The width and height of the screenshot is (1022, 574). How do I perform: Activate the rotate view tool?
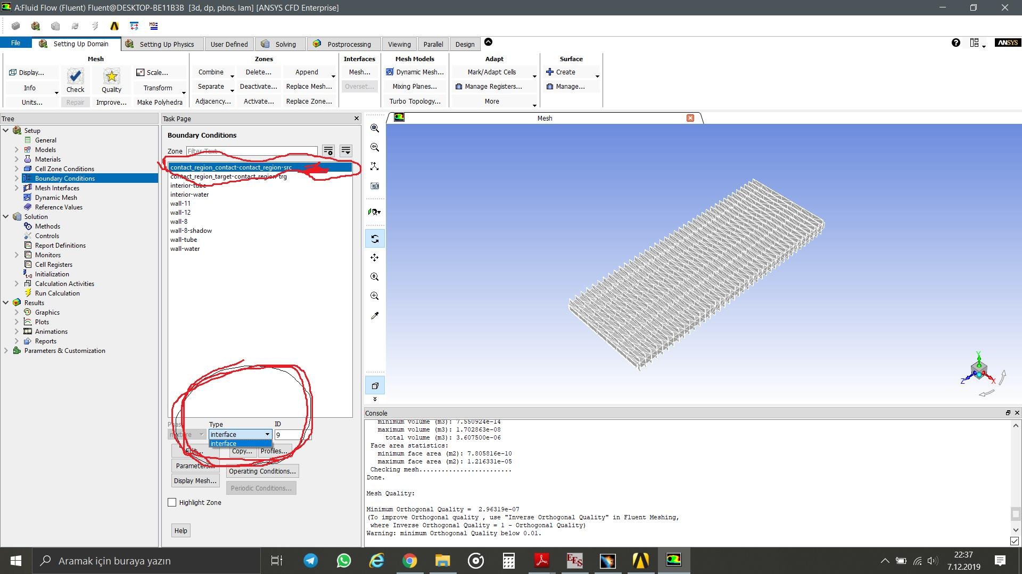tap(374, 238)
